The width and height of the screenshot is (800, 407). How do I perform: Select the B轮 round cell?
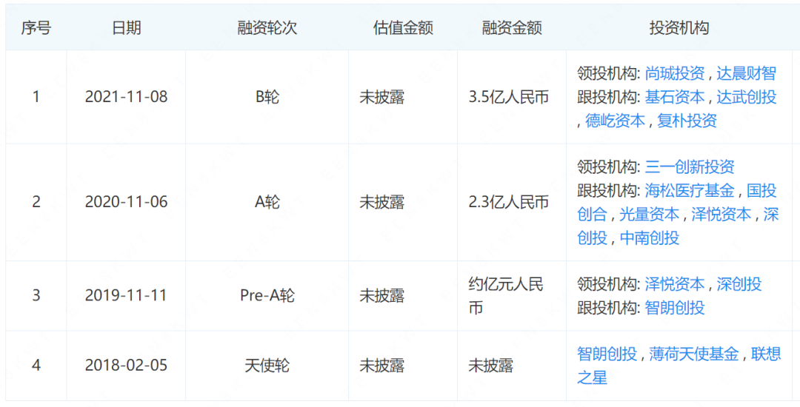pyautogui.click(x=267, y=97)
